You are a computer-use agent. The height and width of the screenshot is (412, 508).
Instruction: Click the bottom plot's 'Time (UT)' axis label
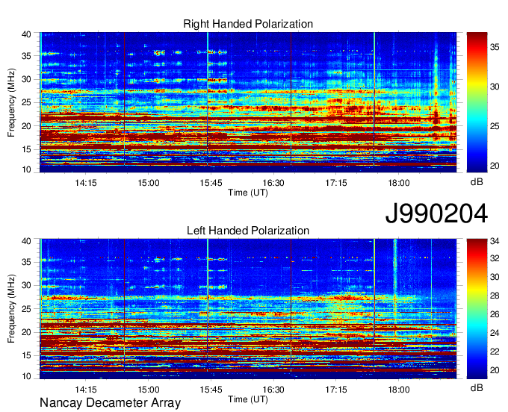248,399
